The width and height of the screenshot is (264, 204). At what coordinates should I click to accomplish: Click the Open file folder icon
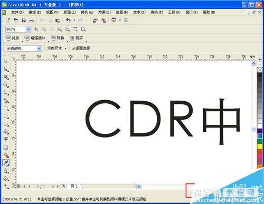[16, 20]
